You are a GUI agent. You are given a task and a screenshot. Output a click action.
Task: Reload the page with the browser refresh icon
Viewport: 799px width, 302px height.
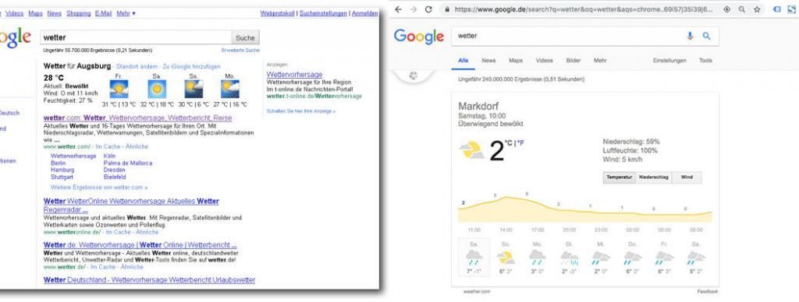point(428,9)
